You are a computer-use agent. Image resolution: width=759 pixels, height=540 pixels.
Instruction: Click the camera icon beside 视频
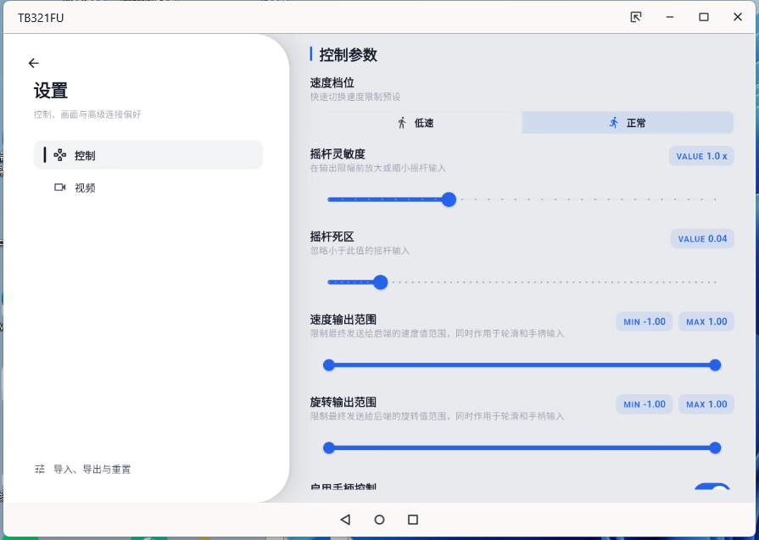pyautogui.click(x=60, y=187)
